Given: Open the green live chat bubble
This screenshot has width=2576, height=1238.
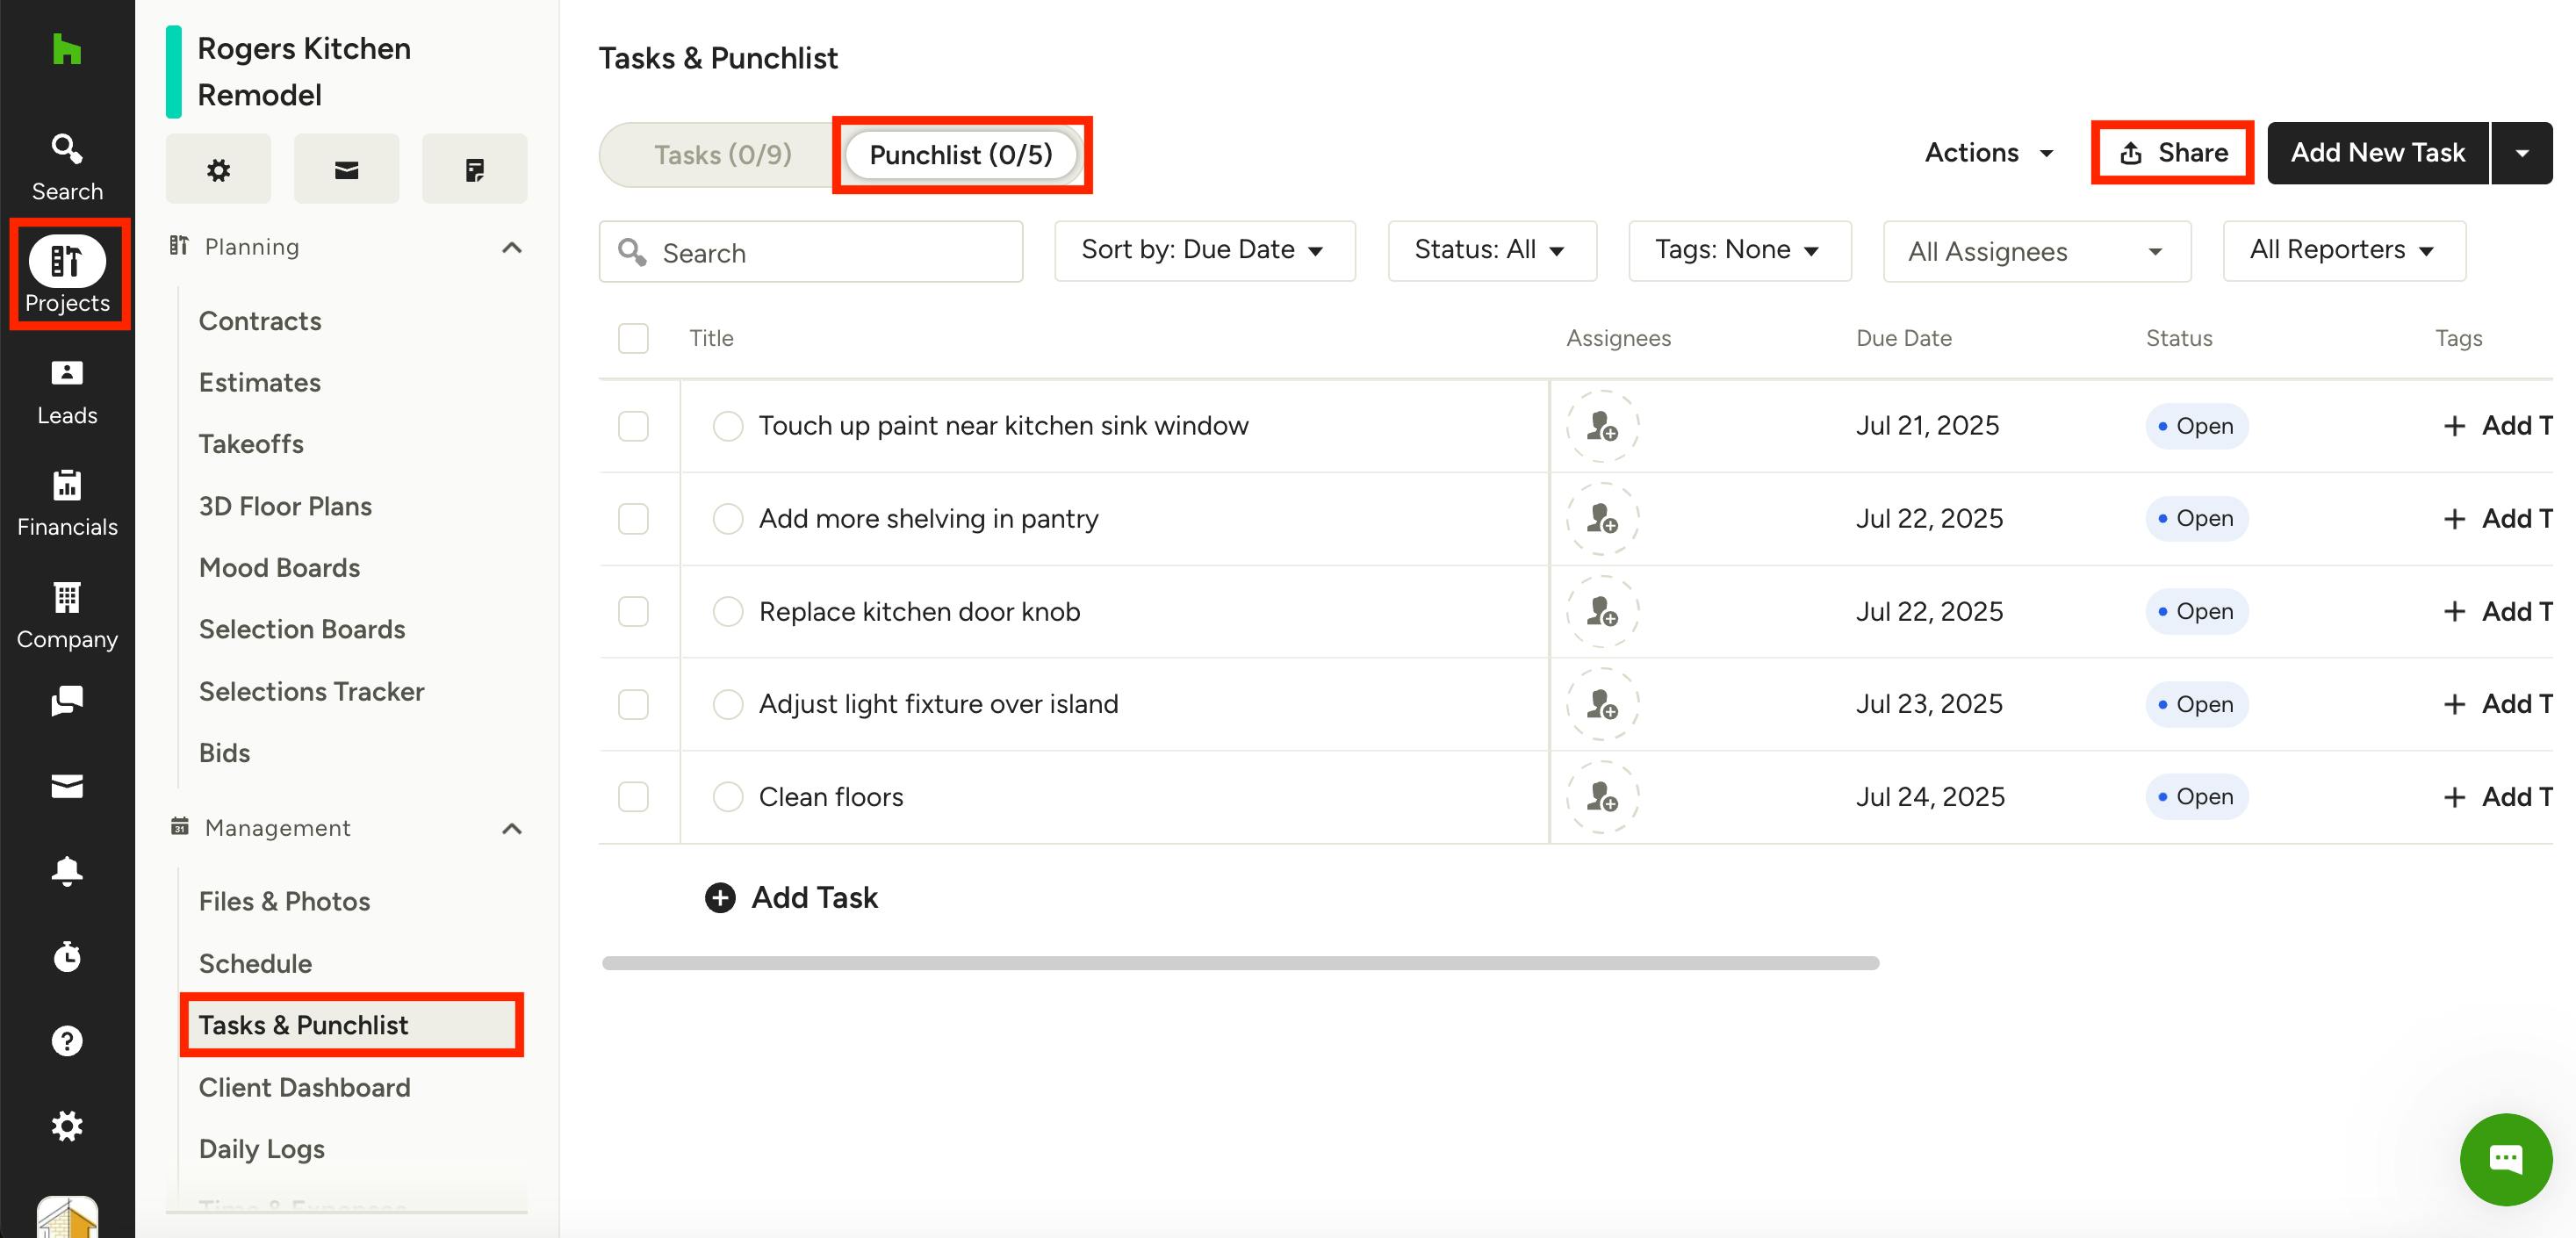Looking at the screenshot, I should [2505, 1159].
